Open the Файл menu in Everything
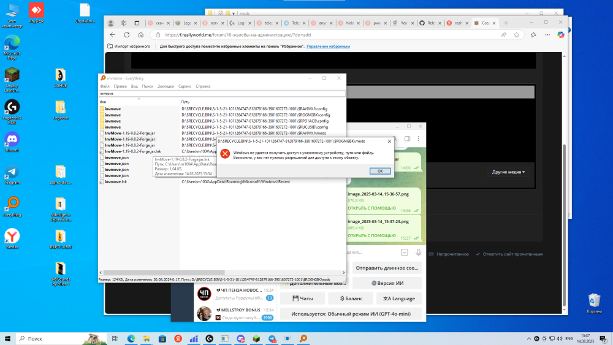 105,86
